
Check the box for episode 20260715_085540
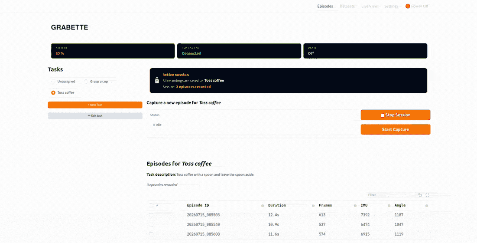[151, 225]
